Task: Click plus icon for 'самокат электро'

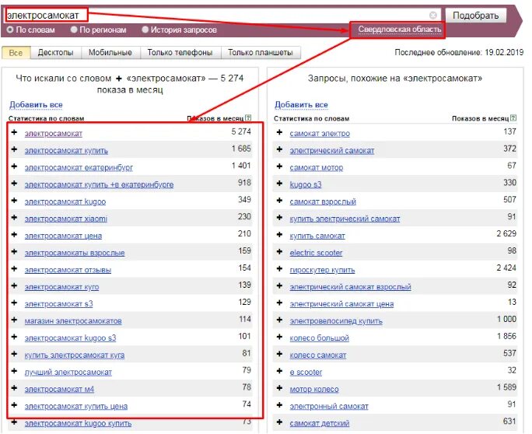Action: point(279,132)
